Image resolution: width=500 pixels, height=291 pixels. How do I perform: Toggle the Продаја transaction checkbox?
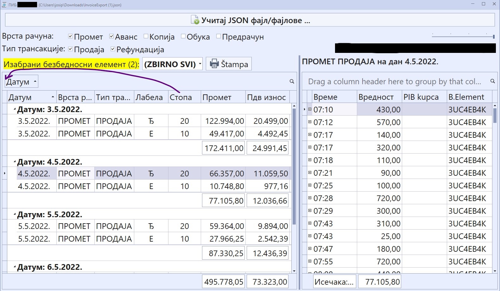tap(71, 49)
